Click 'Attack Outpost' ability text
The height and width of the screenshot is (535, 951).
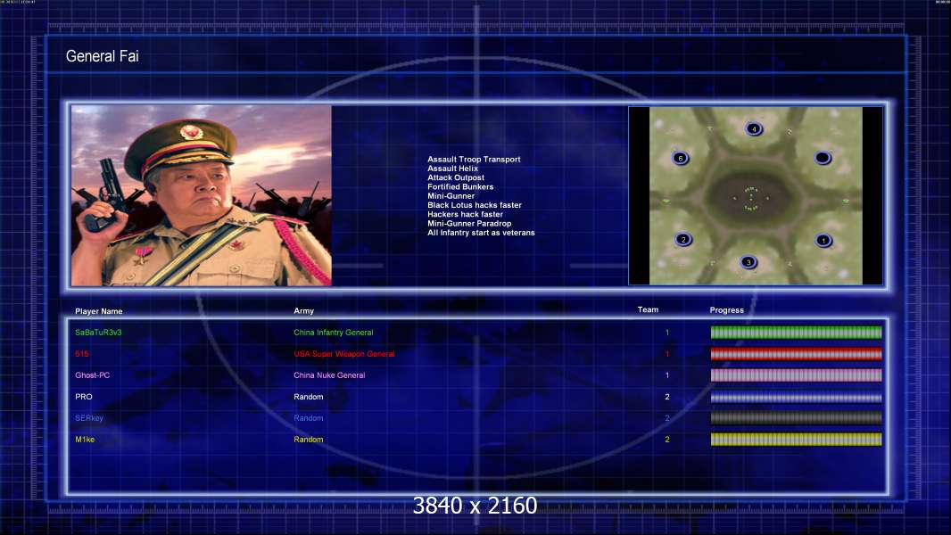click(456, 177)
